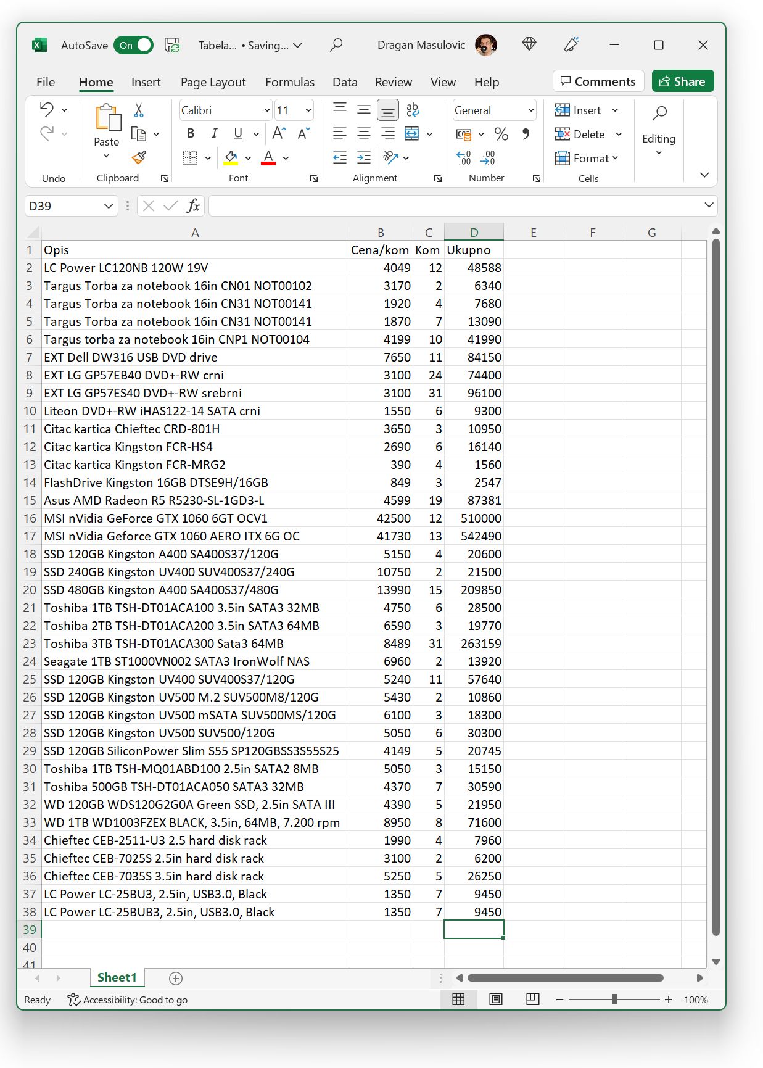Center text horizontally

(x=364, y=133)
